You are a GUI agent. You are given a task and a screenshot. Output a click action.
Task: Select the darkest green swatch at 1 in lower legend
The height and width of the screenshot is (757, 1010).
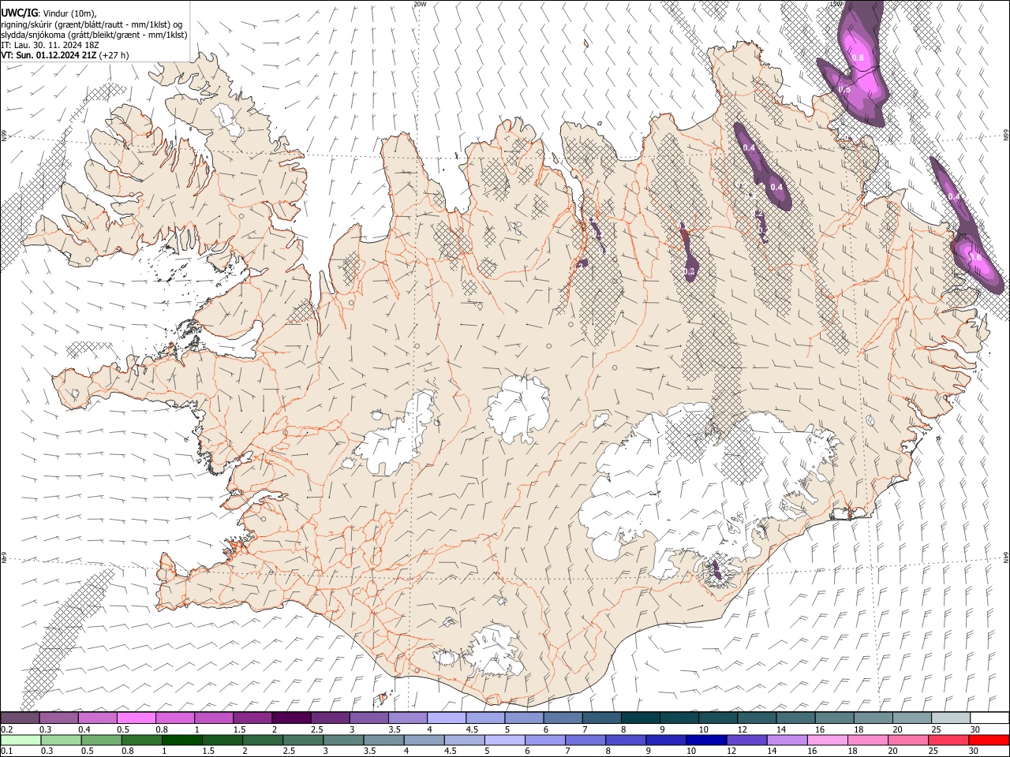181,740
